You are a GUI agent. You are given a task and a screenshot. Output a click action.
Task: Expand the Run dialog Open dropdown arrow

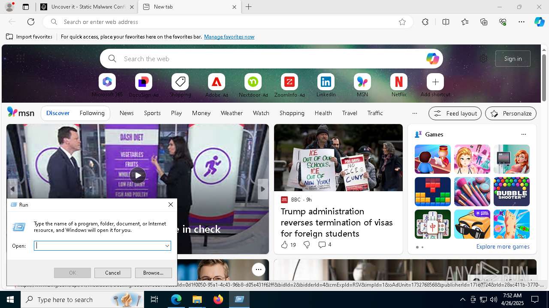[x=167, y=246]
